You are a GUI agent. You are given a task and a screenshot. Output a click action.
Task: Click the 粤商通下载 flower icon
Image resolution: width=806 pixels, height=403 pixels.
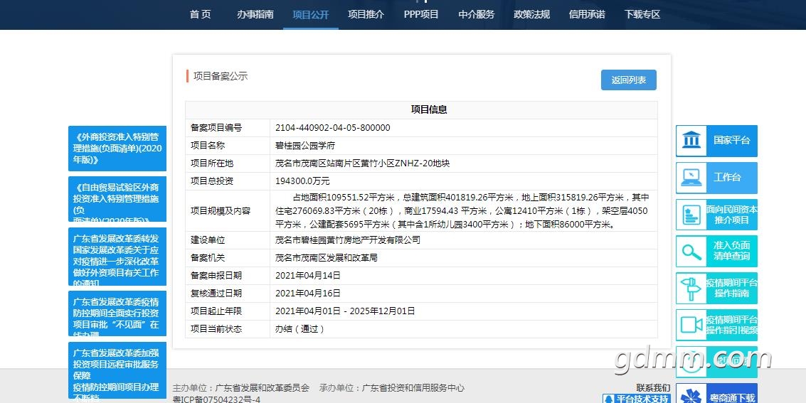point(690,396)
